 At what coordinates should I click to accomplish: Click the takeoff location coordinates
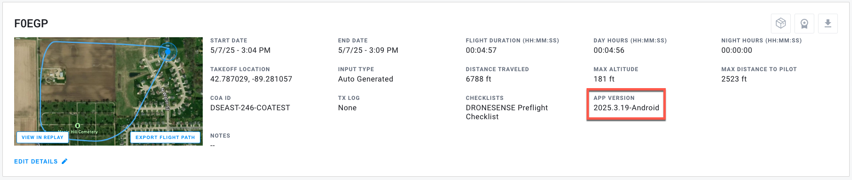click(251, 79)
